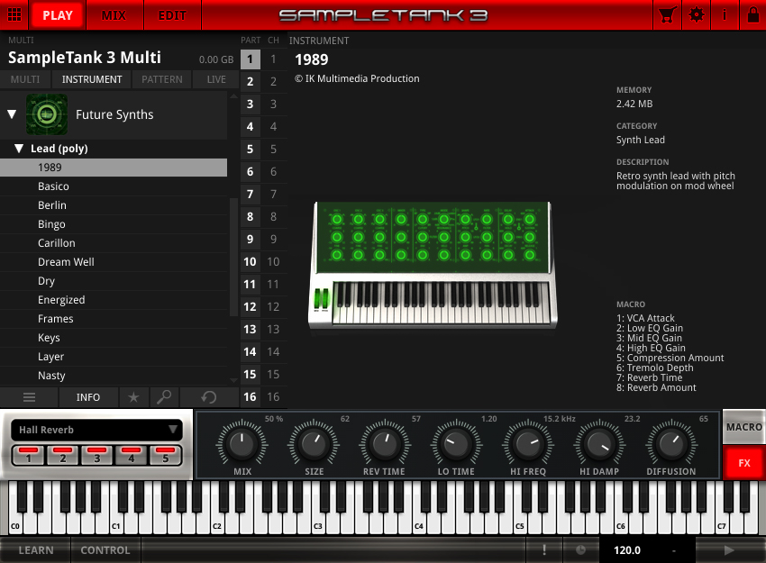Screen dimensions: 766x563
Task: Click the sync dash next to tempo
Action: click(674, 550)
